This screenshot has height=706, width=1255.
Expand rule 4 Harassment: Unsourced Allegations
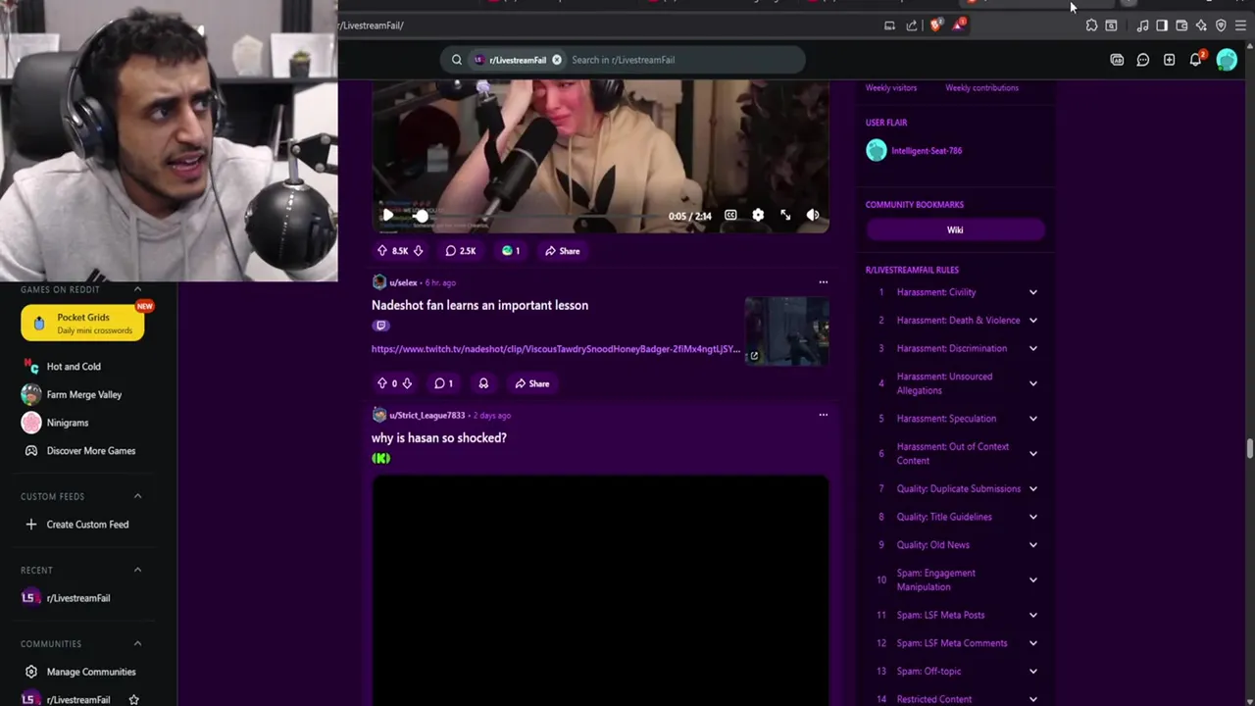pos(1033,383)
